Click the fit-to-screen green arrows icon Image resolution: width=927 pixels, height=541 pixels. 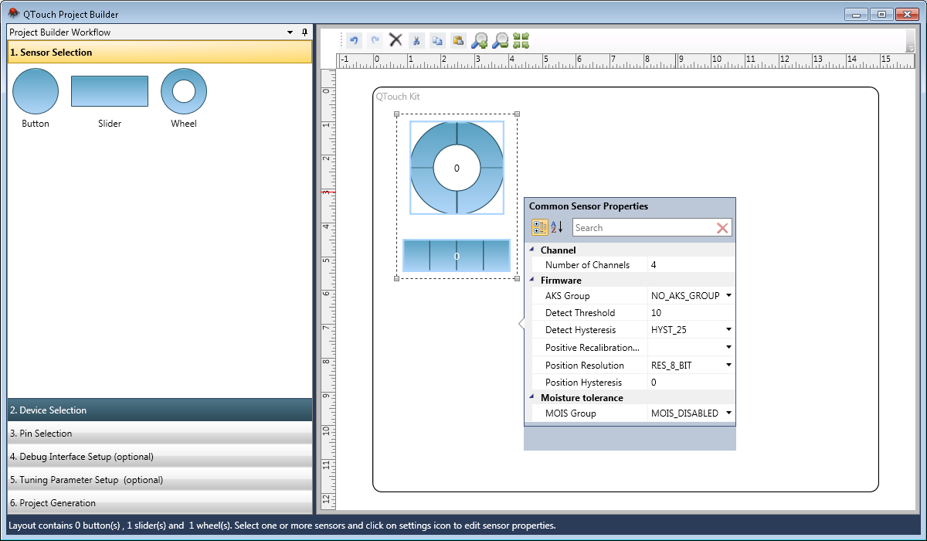[521, 40]
